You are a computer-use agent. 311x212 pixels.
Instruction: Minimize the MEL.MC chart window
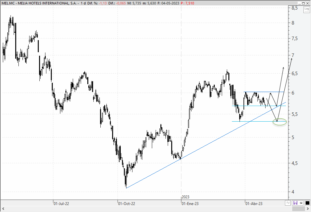pyautogui.click(x=300, y=3)
